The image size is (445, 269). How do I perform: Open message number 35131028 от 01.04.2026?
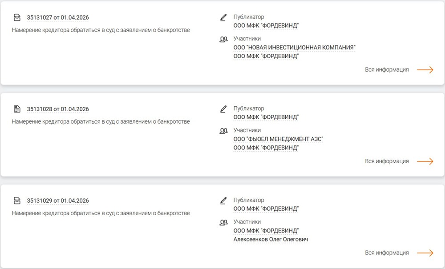(58, 108)
